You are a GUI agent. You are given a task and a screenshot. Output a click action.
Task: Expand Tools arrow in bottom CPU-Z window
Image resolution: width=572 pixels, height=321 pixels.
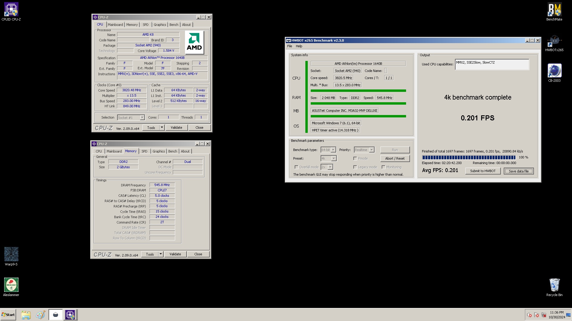(161, 254)
